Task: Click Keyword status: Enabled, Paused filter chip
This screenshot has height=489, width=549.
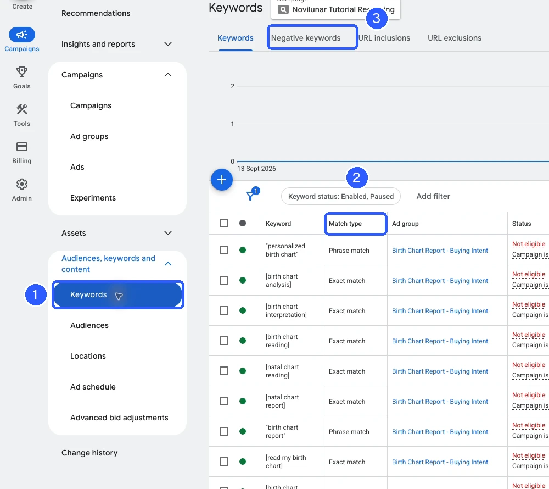Action: point(341,197)
